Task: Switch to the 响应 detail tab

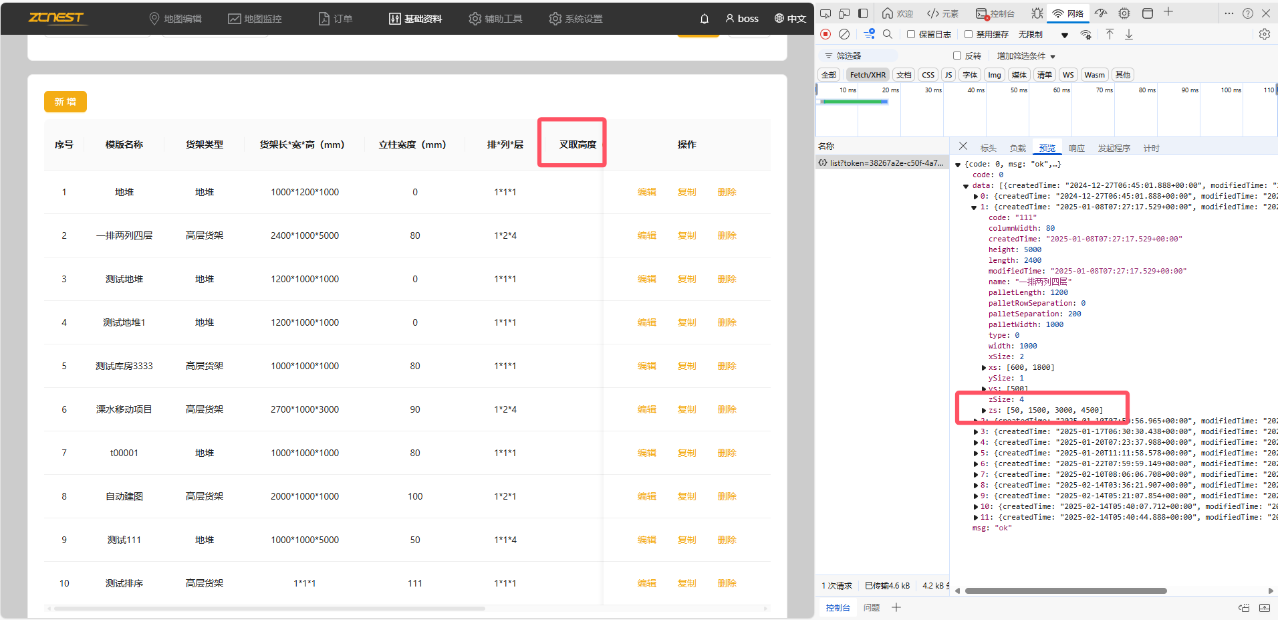Action: 1076,148
